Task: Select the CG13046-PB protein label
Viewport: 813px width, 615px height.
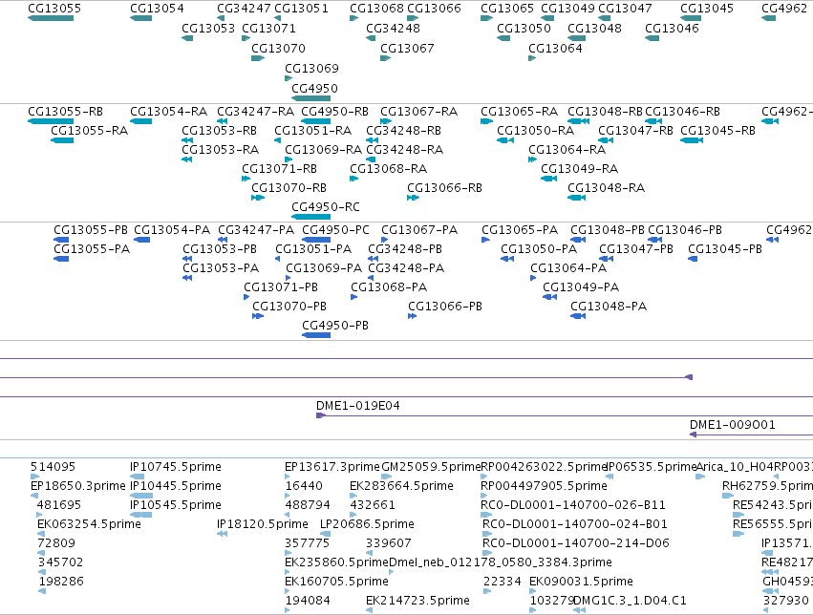Action: click(x=685, y=230)
